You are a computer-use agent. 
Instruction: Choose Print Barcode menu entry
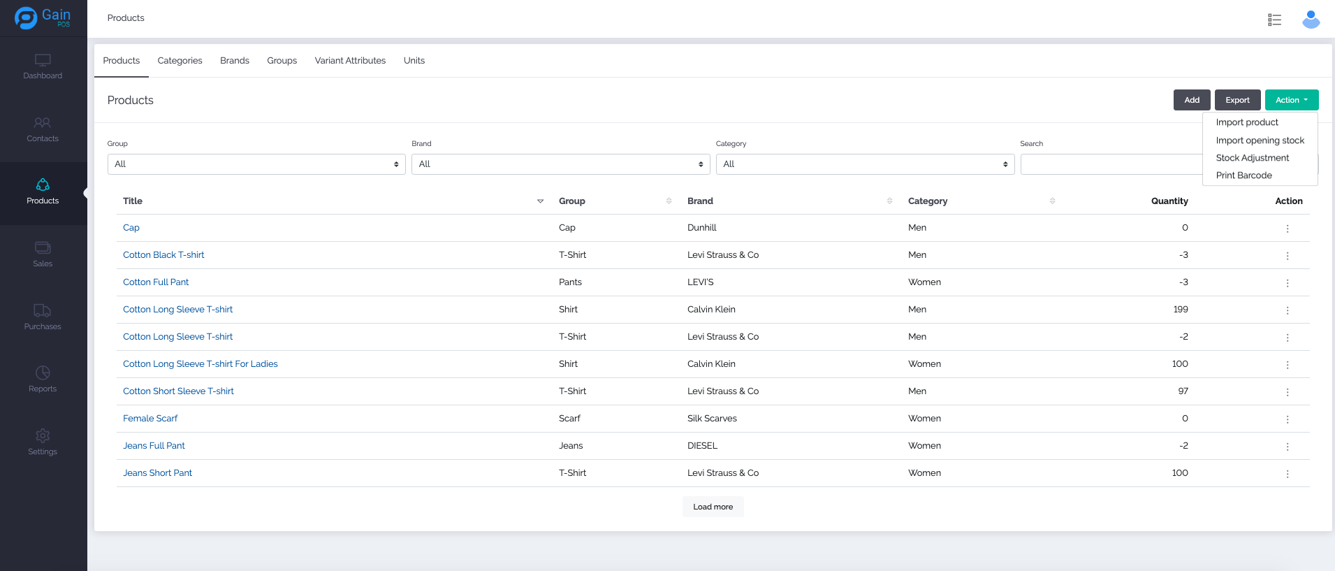coord(1243,175)
